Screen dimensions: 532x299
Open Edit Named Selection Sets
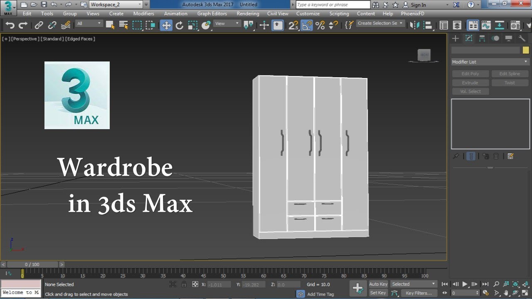[349, 25]
